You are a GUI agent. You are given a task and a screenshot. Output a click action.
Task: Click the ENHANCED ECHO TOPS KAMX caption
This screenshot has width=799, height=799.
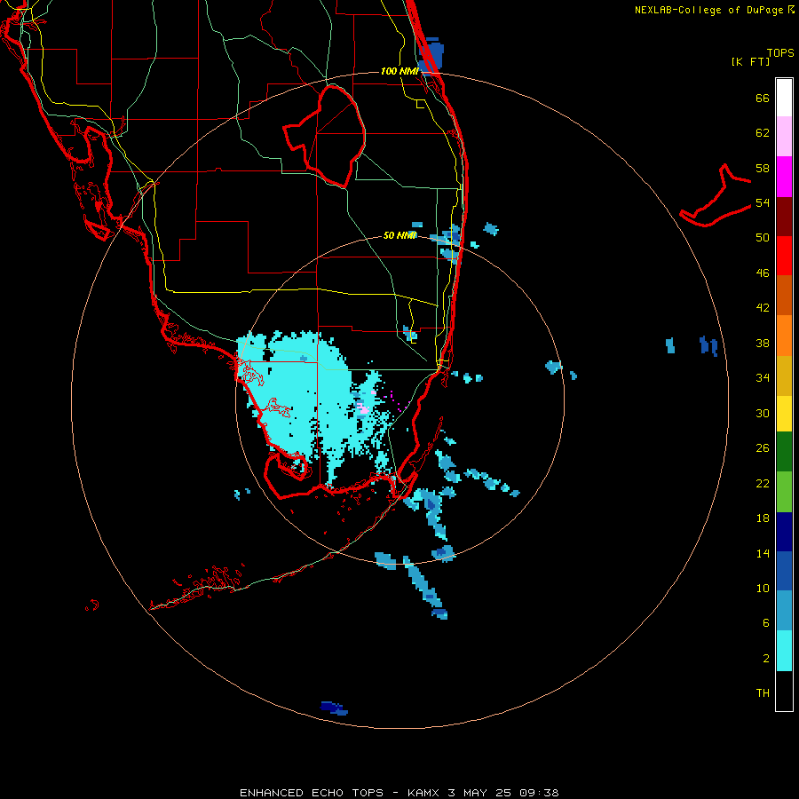(399, 793)
